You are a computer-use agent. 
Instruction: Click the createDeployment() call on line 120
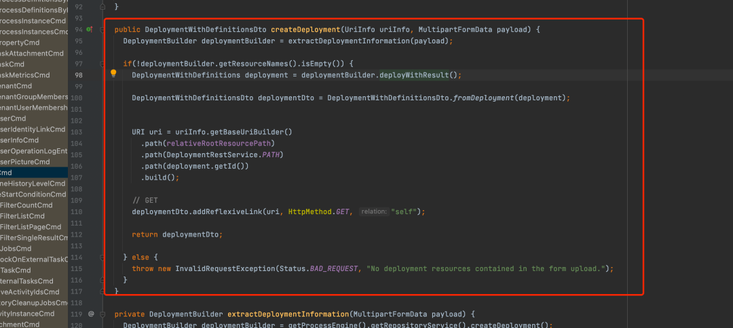(x=508, y=325)
